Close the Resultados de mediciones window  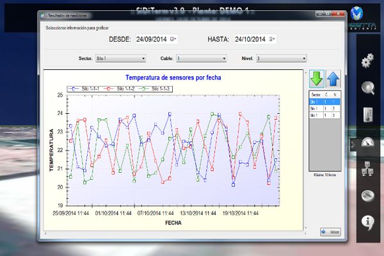coord(339,14)
